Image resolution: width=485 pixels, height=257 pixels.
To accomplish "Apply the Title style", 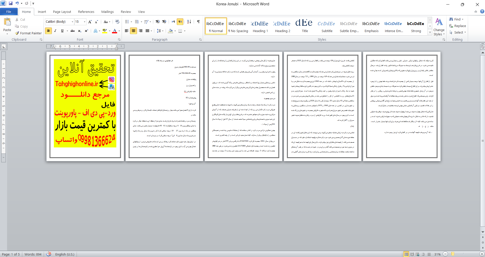I will click(305, 26).
